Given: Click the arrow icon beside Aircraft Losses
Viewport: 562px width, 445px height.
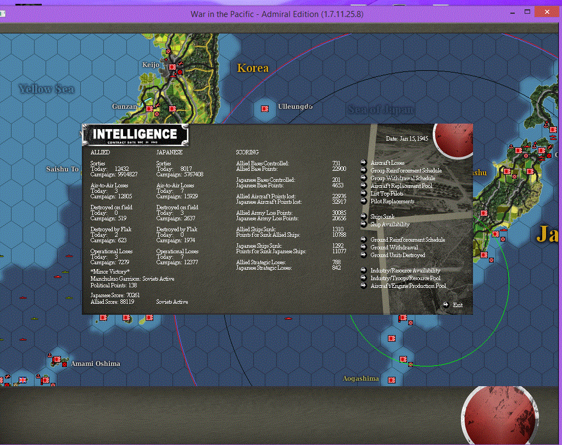Looking at the screenshot, I should [364, 162].
